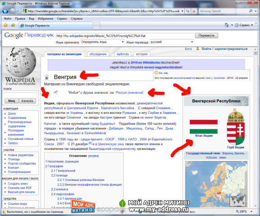Click the red Stop loading icon

194,11
